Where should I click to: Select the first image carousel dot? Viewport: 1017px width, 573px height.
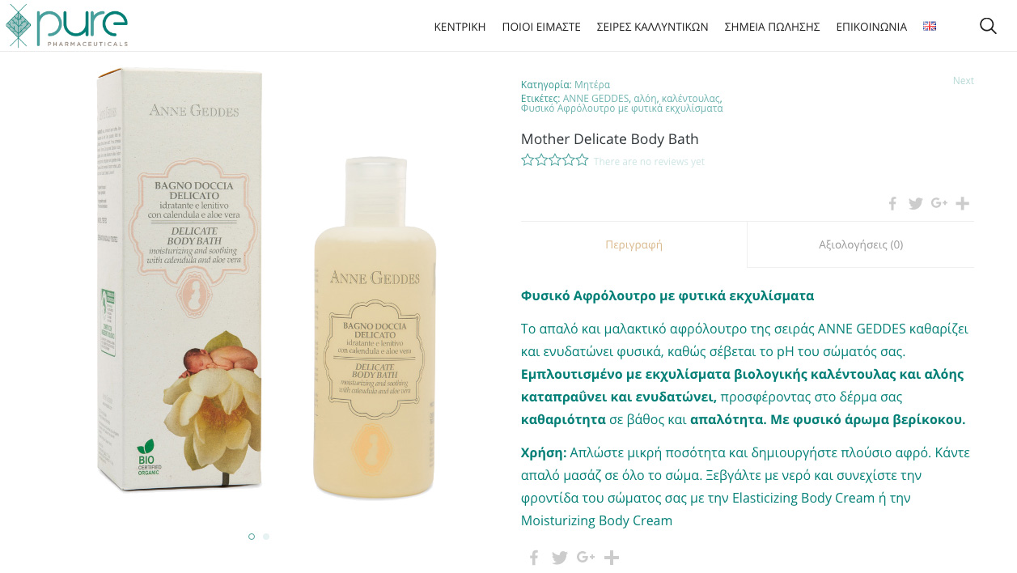(x=252, y=536)
